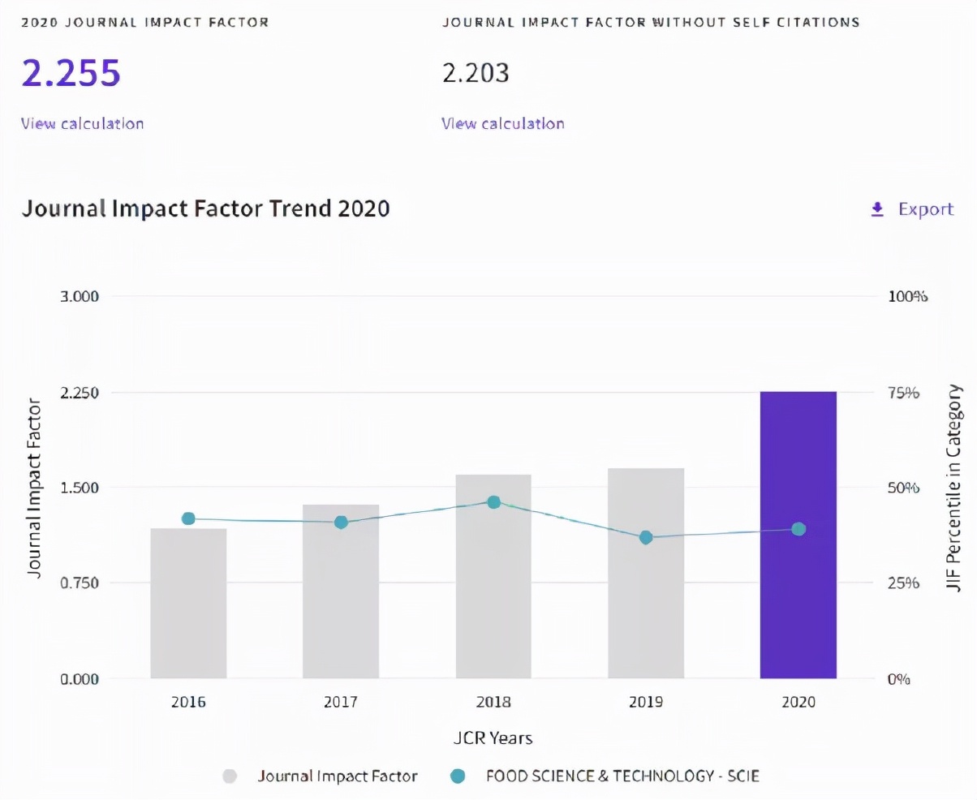This screenshot has width=977, height=800.
Task: Click the 2018 percentile data point
Action: point(493,502)
